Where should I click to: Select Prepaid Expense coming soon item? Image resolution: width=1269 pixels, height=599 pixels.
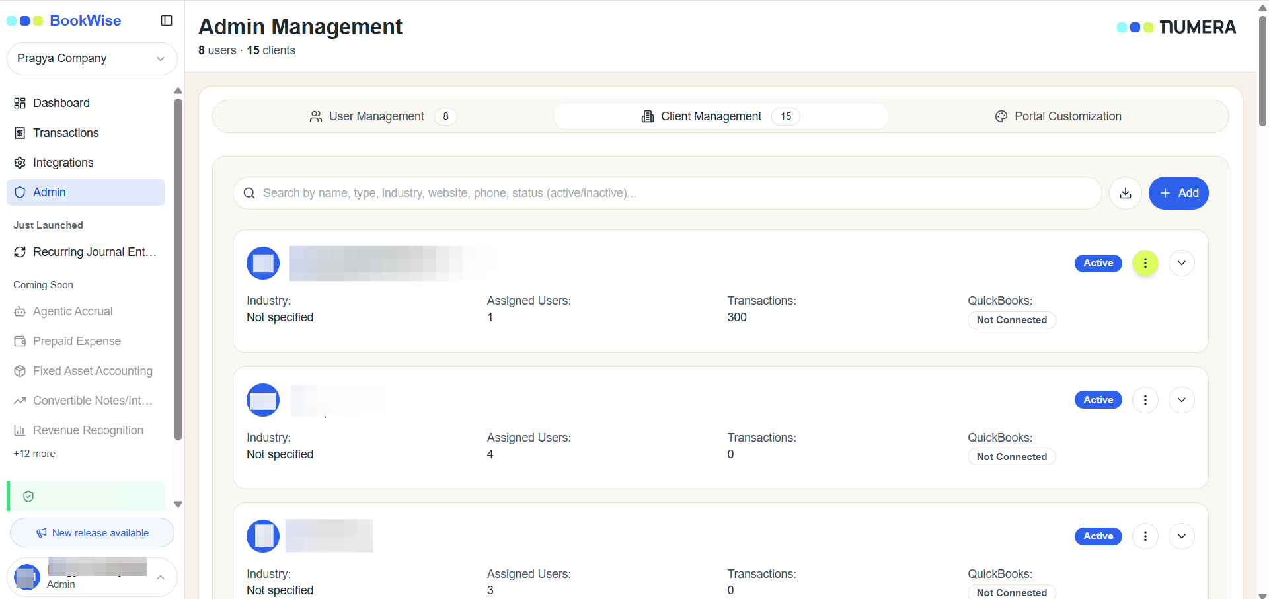(x=86, y=341)
